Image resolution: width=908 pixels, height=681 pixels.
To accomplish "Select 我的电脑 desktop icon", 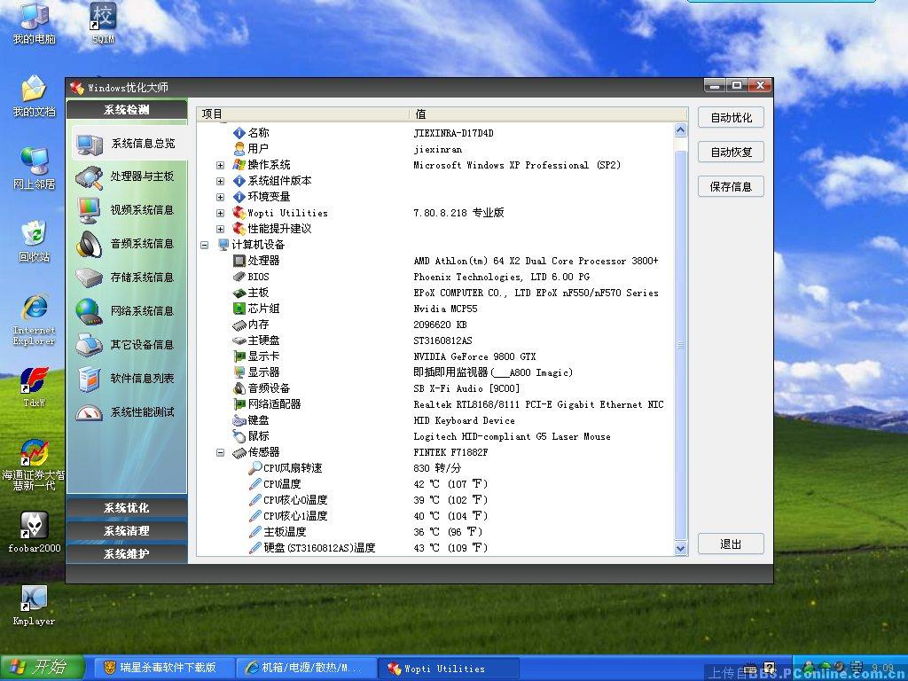I will pyautogui.click(x=35, y=23).
